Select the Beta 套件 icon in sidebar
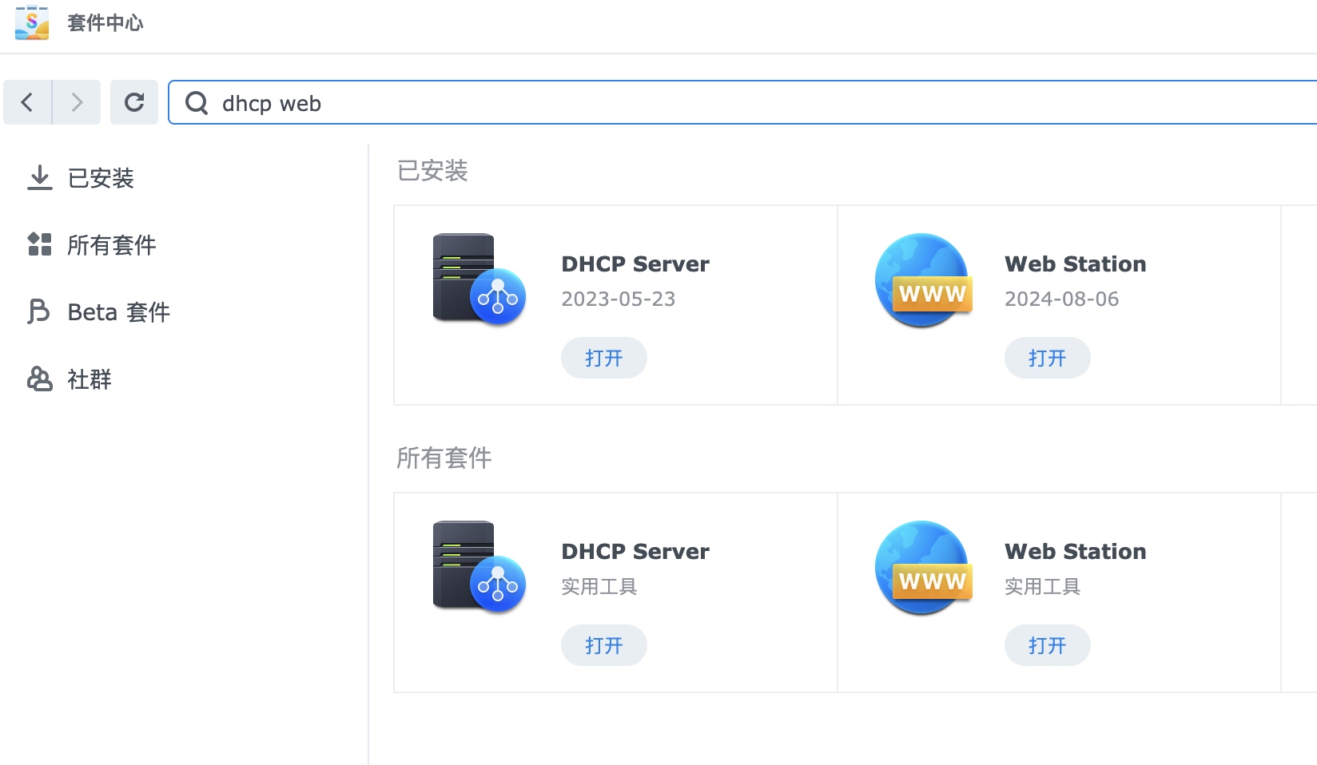The width and height of the screenshot is (1317, 765). point(38,311)
